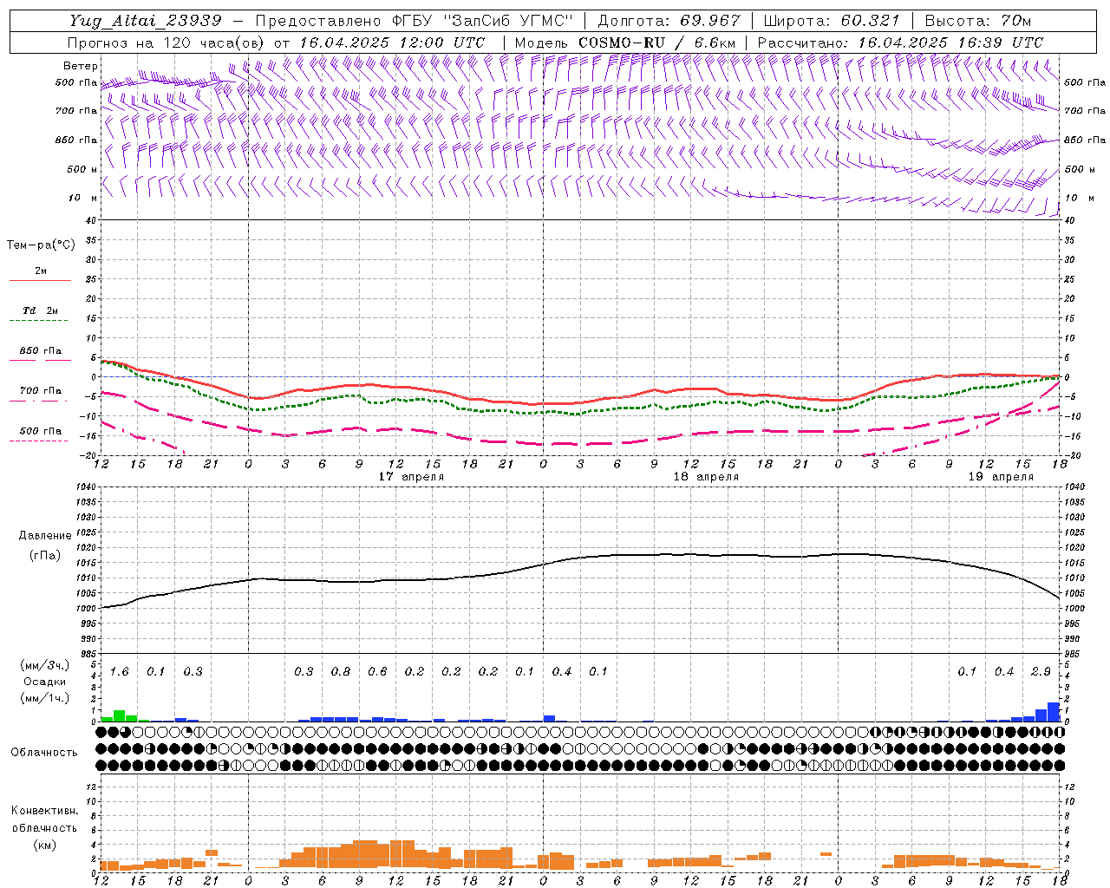
Task: Click "Прогноз на 120 часа(ов)" forecast header
Action: click(167, 42)
